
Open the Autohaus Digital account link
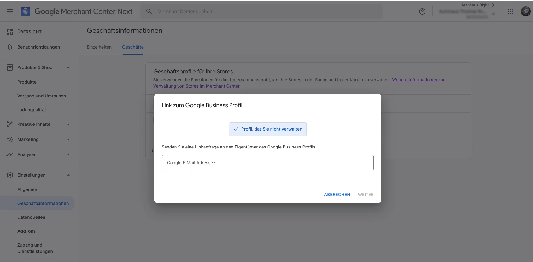(477, 5)
